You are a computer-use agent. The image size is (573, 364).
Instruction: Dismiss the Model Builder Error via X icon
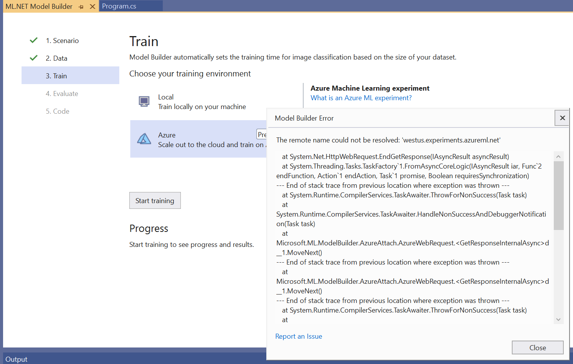562,118
